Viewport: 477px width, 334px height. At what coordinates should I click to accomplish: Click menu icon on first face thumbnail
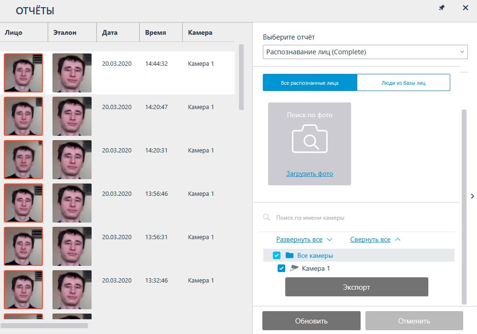point(39,59)
